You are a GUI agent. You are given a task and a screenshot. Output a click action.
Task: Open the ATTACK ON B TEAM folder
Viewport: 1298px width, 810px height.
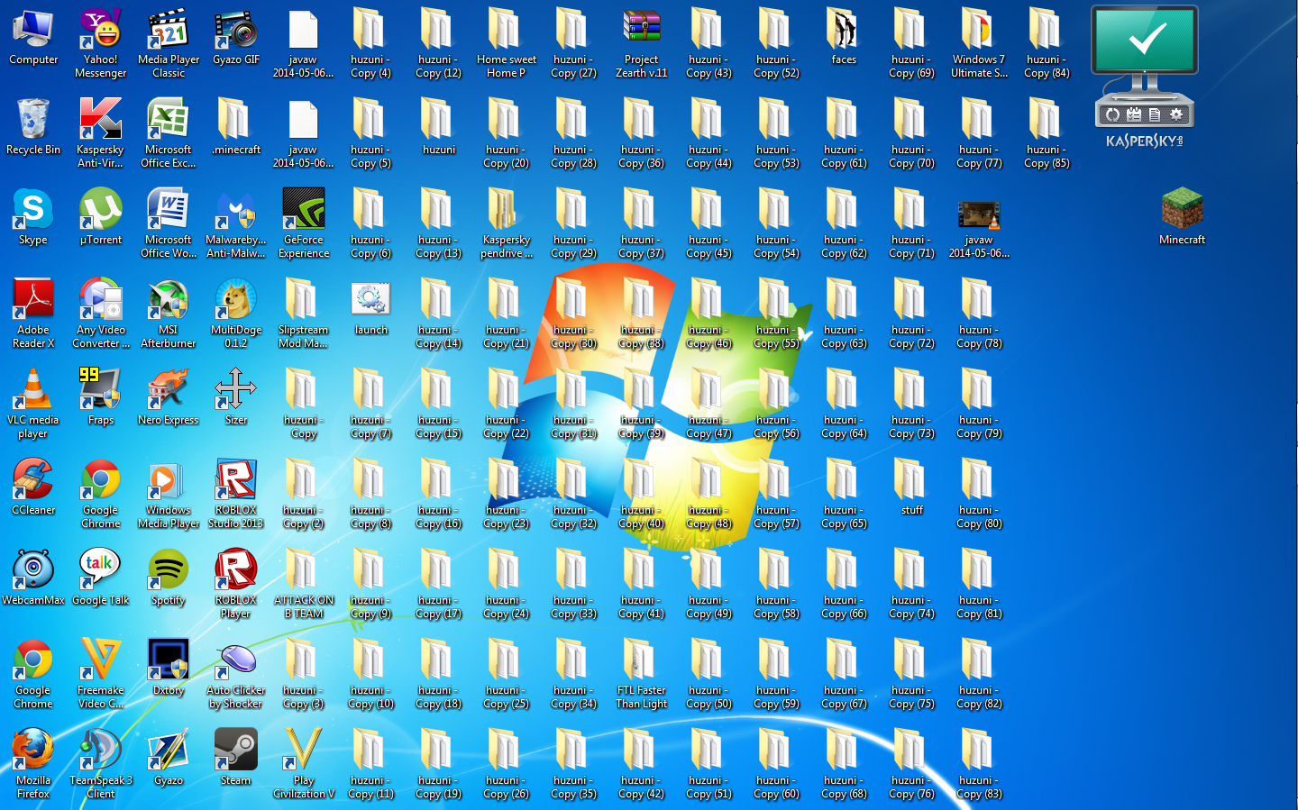(304, 585)
